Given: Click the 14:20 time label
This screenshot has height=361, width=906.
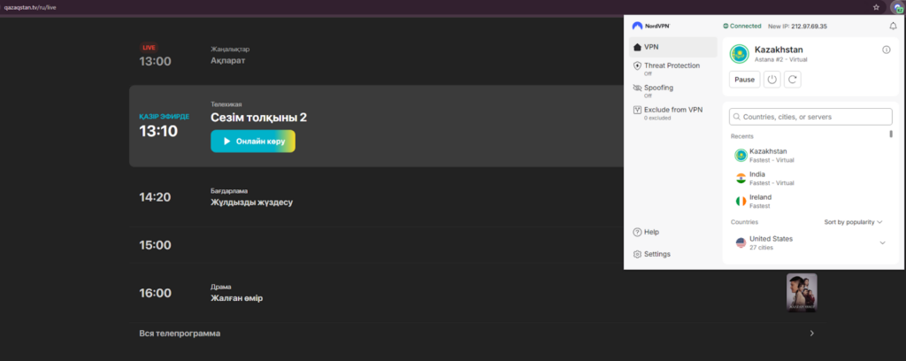Looking at the screenshot, I should (155, 197).
